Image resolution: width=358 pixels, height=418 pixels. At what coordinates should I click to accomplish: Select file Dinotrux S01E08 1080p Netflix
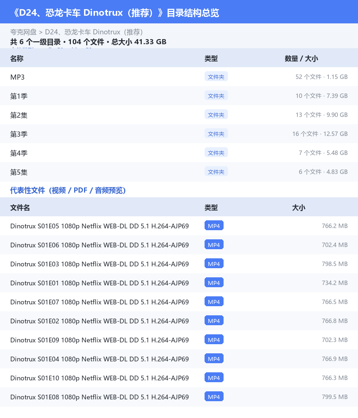click(99, 397)
